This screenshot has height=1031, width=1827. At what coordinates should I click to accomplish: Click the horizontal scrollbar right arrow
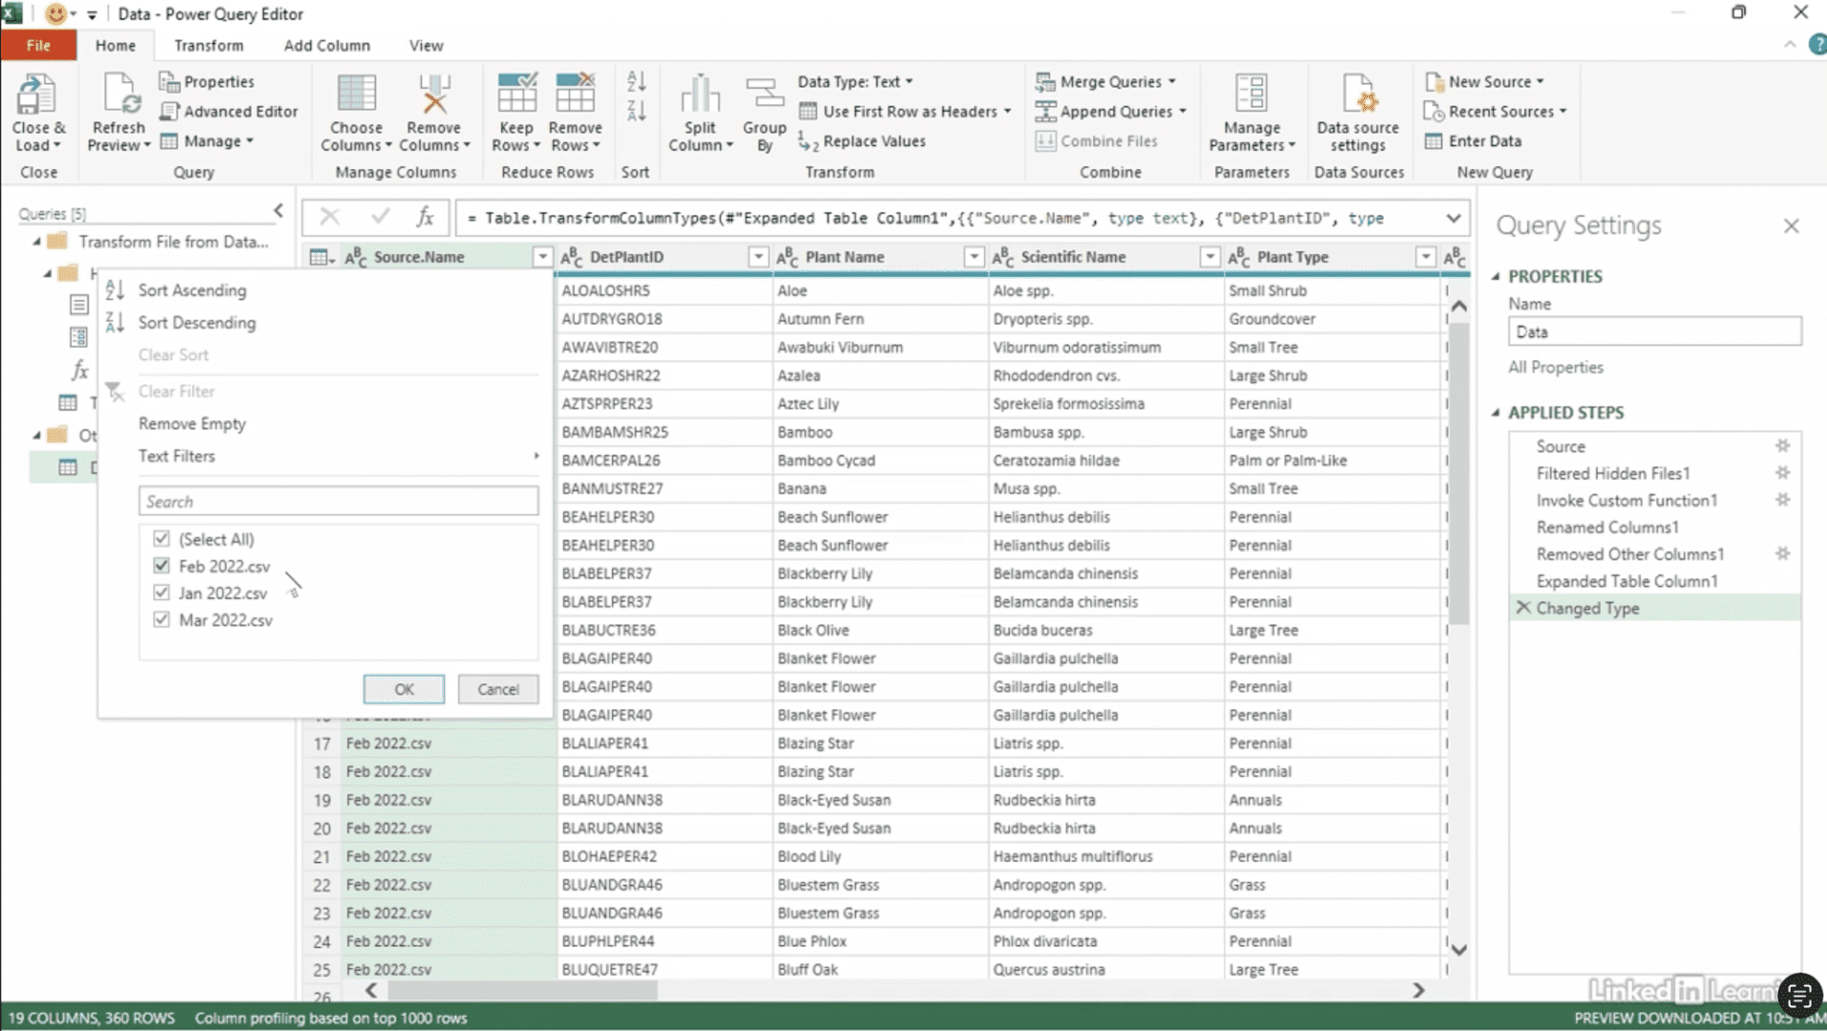coord(1418,990)
